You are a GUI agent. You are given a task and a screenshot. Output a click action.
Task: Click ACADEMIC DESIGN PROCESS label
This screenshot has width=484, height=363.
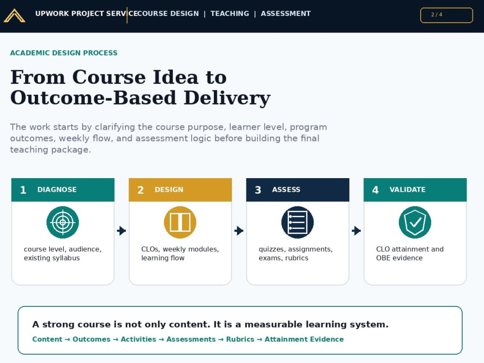[63, 53]
